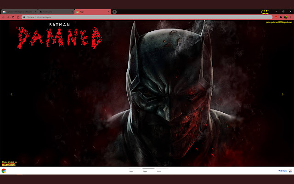Click the Web Store rainbow icon

tap(290, 171)
